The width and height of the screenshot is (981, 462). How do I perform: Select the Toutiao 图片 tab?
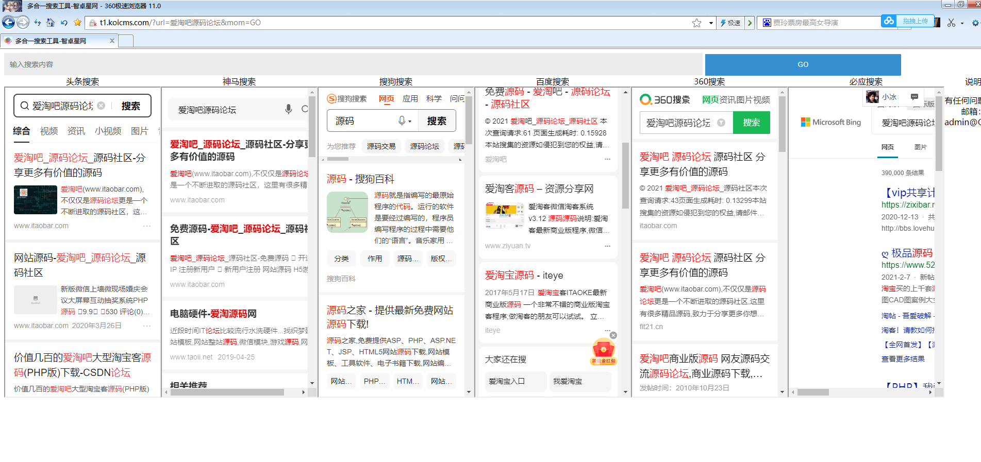pos(139,131)
